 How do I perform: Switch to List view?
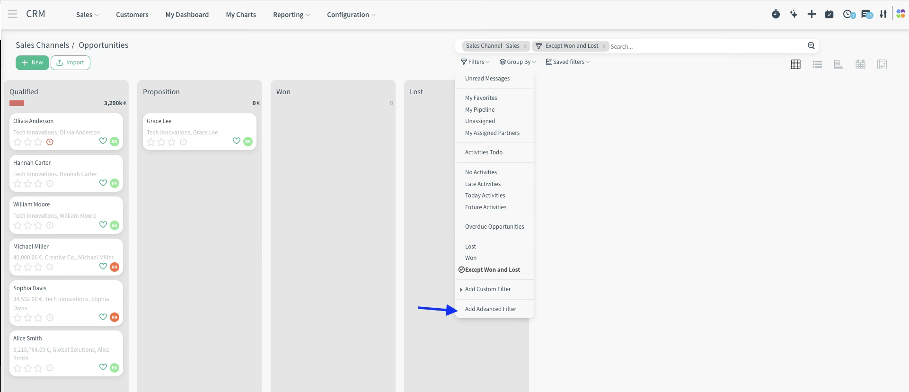pos(817,64)
